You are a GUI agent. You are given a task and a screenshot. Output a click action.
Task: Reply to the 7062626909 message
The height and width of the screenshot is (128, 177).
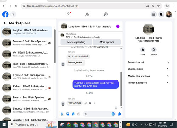[90, 103]
